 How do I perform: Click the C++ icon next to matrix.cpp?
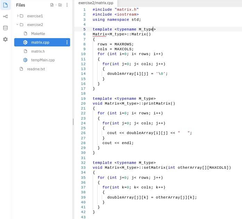tap(25, 42)
